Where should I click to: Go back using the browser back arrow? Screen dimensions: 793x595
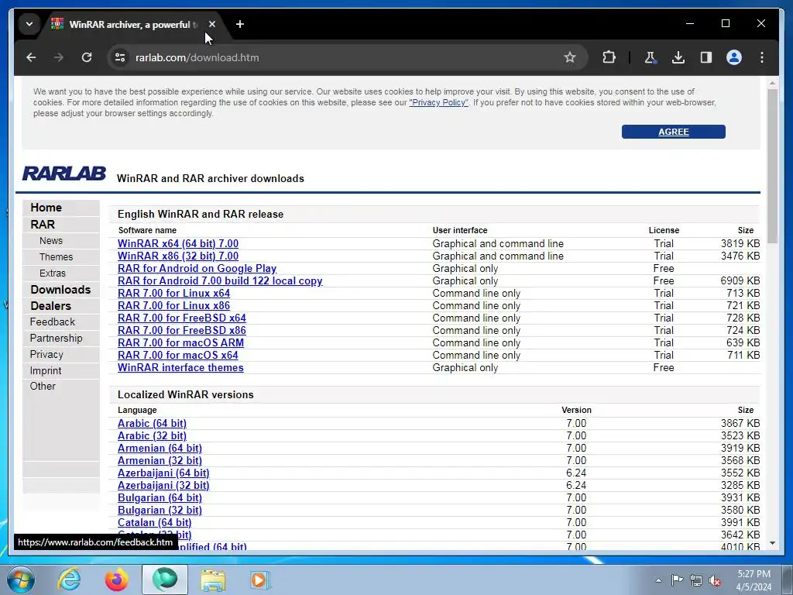31,57
